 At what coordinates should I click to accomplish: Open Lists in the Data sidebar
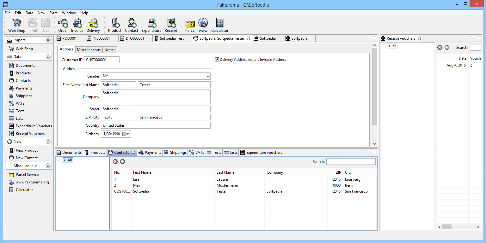pyautogui.click(x=16, y=119)
